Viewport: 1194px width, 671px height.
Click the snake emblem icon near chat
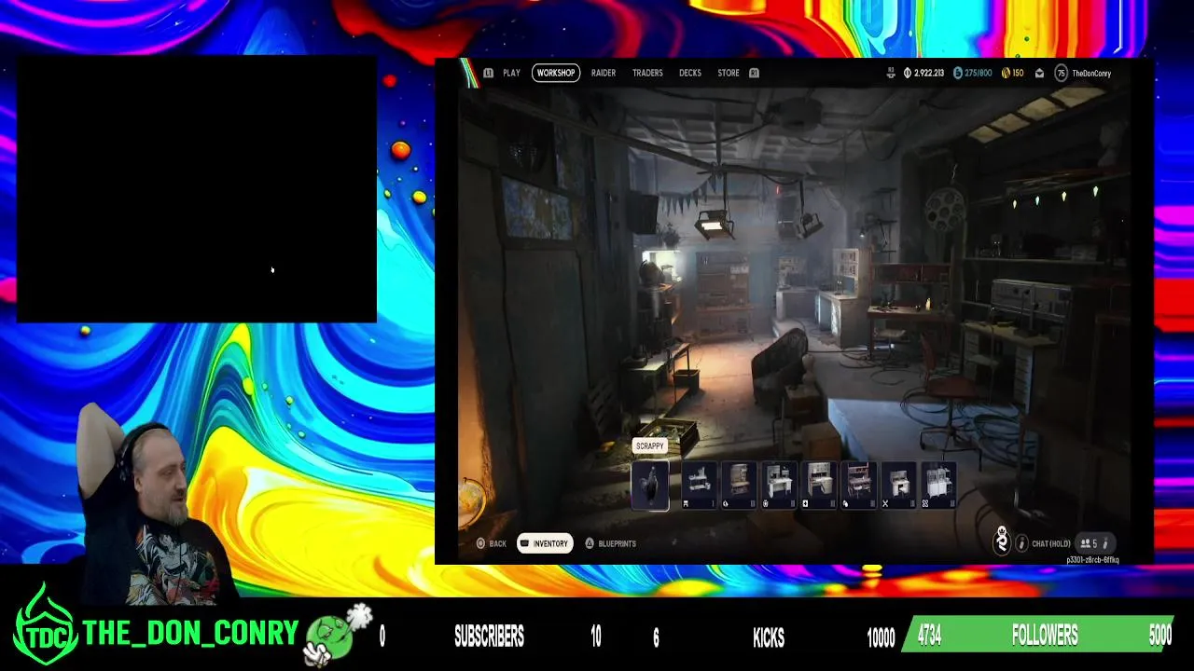click(1002, 541)
